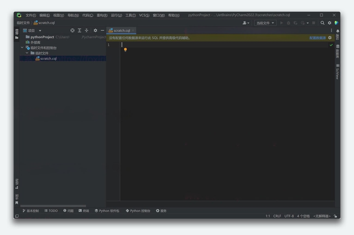Viewport: 354px width, 235px height.
Task: Open the 文件(F) menu
Action: [x=31, y=15]
